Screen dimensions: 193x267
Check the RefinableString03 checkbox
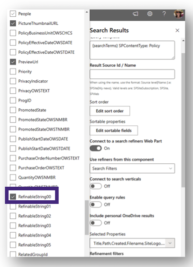point(13,226)
